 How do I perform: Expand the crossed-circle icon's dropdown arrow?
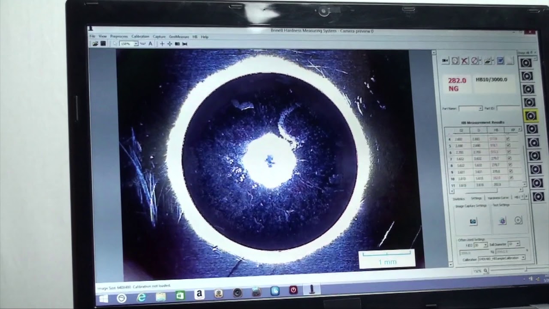pos(480,61)
